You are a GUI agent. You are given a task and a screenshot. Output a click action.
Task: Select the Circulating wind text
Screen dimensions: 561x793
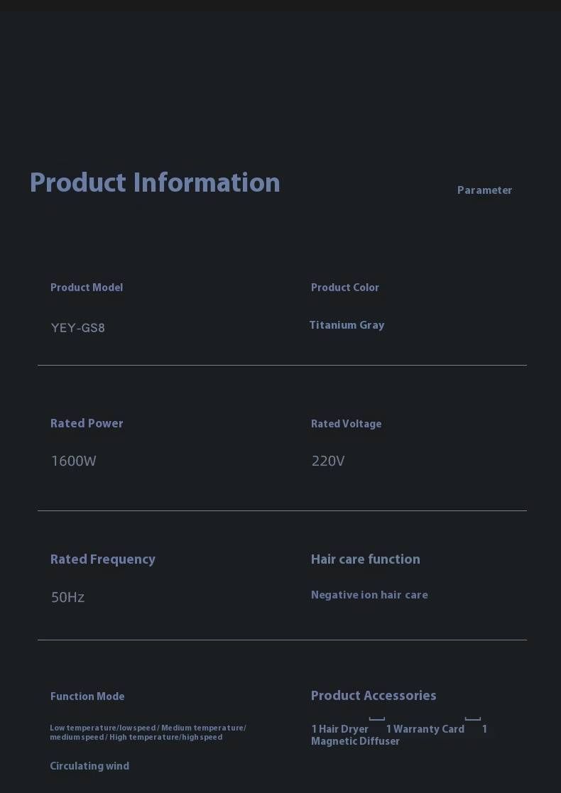click(89, 766)
